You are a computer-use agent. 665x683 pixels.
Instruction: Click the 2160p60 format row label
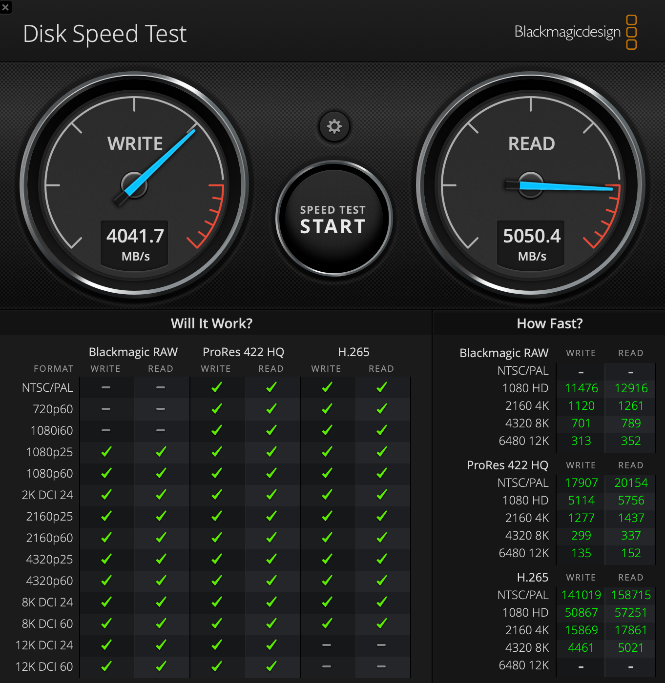point(50,538)
